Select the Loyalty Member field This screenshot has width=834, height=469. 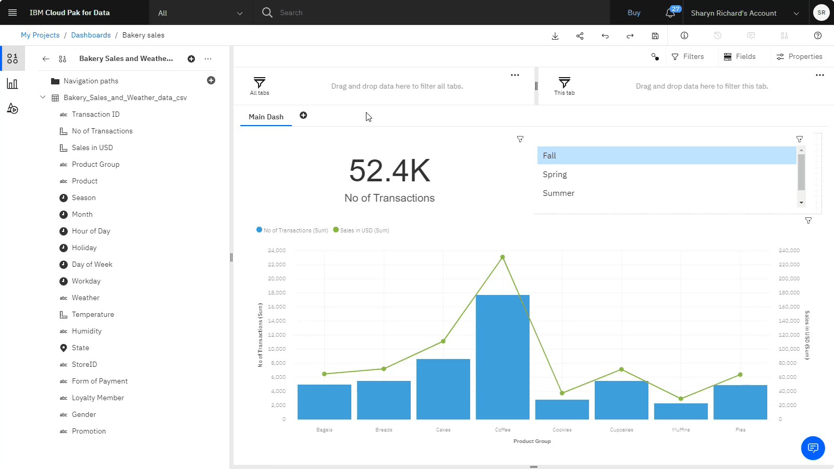pyautogui.click(x=98, y=398)
